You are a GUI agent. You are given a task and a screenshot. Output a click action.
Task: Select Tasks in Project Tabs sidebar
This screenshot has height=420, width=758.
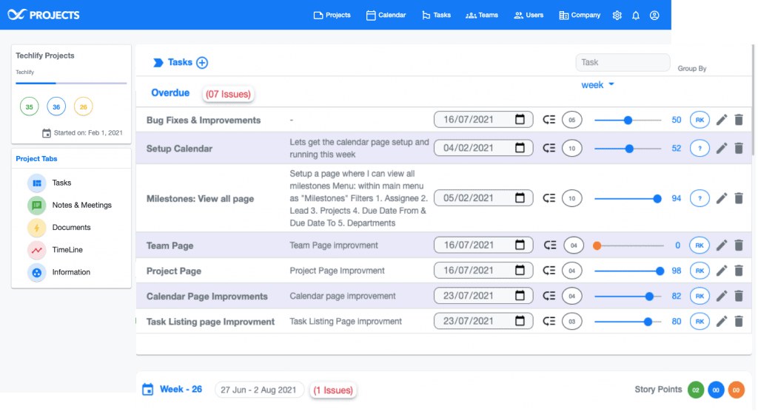point(50,183)
